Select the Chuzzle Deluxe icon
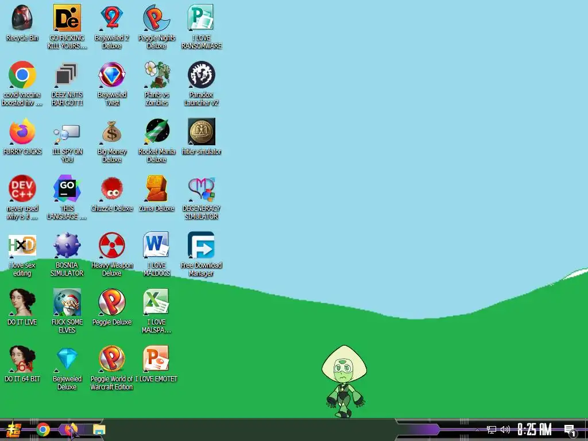This screenshot has width=588, height=441. click(x=112, y=189)
